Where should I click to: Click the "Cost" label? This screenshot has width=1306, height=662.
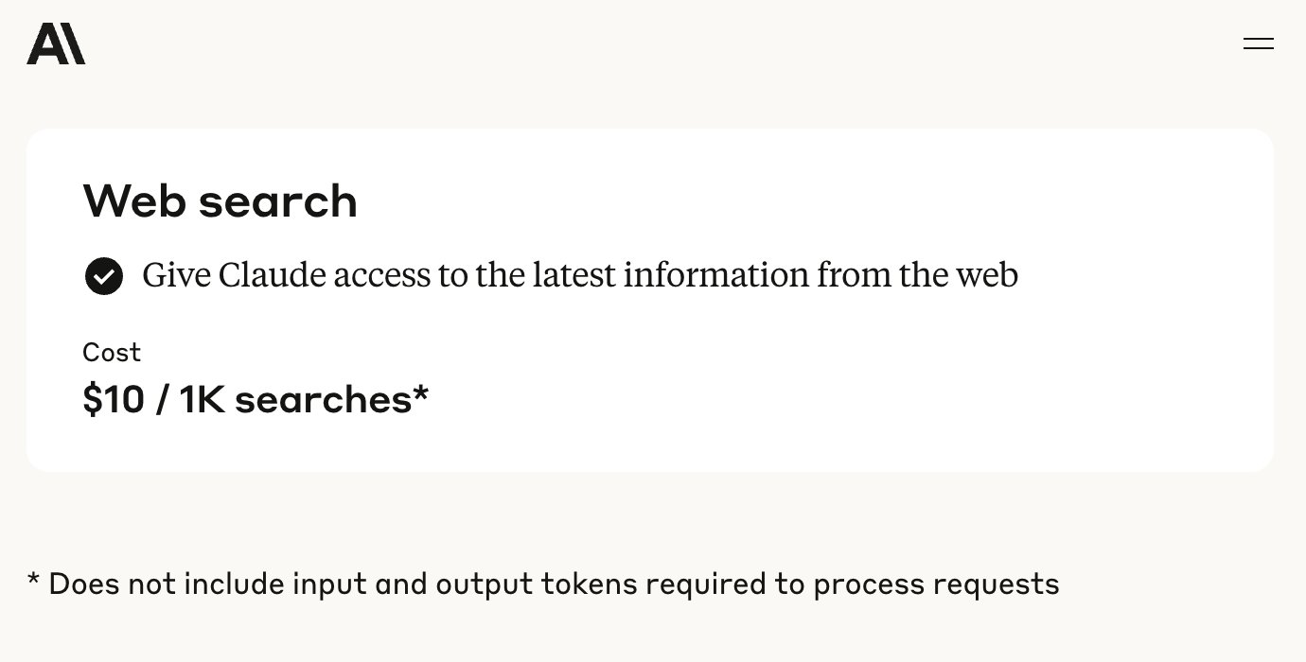[112, 353]
